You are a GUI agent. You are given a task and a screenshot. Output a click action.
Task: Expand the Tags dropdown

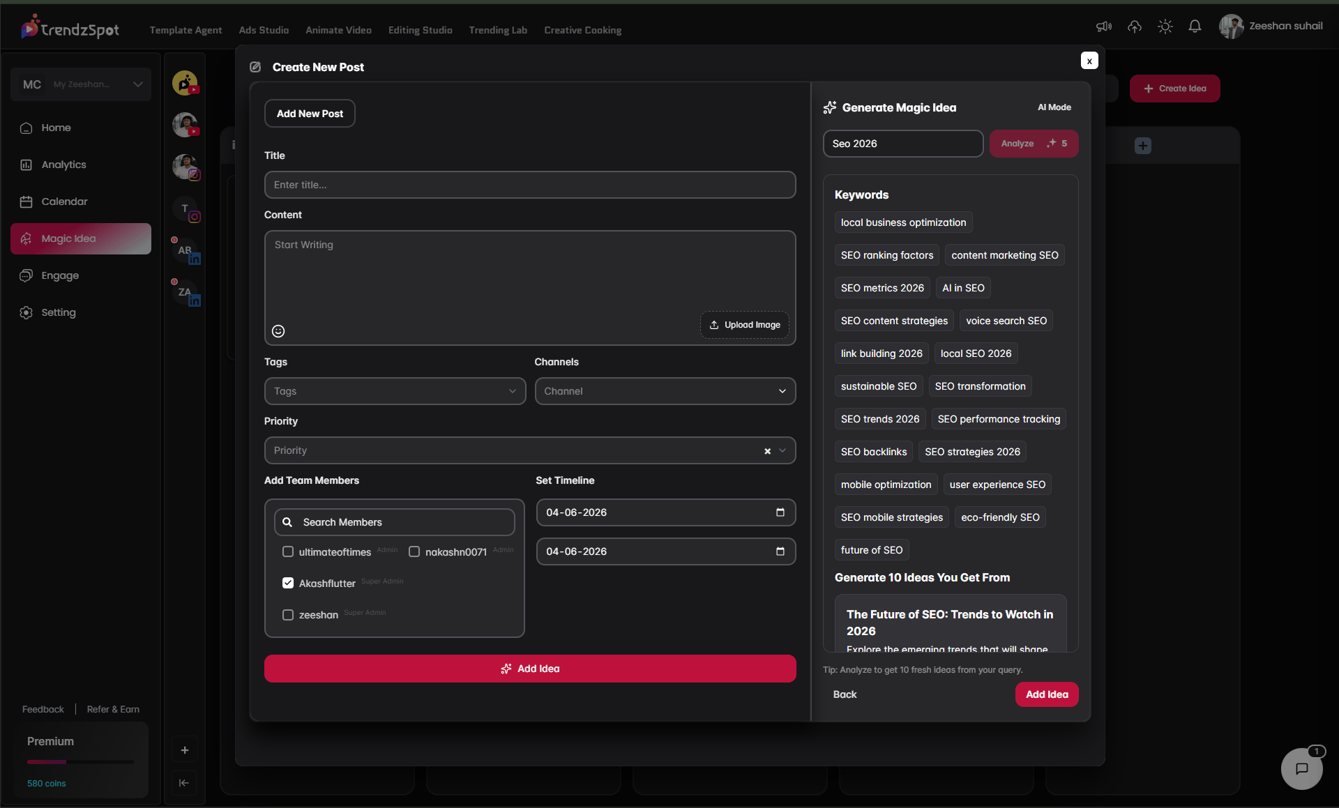pyautogui.click(x=395, y=391)
